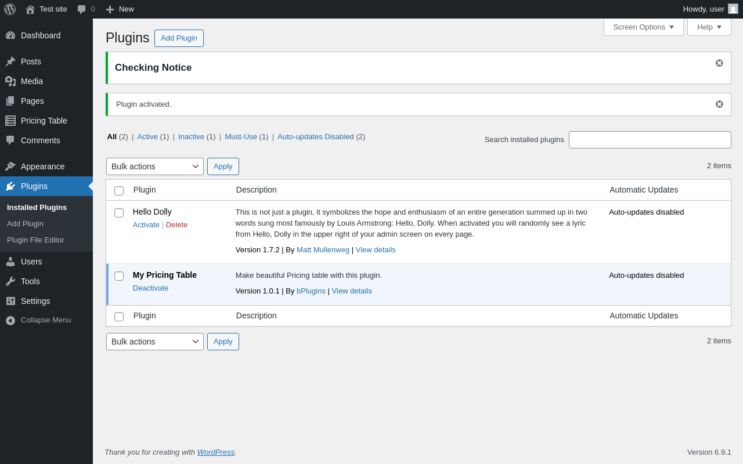The width and height of the screenshot is (743, 464).
Task: Click the Search installed plugins field
Action: tap(650, 140)
